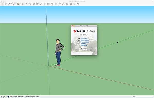Select the Move tool
Screen dimensions: 154x98
pyautogui.click(x=30, y=4)
